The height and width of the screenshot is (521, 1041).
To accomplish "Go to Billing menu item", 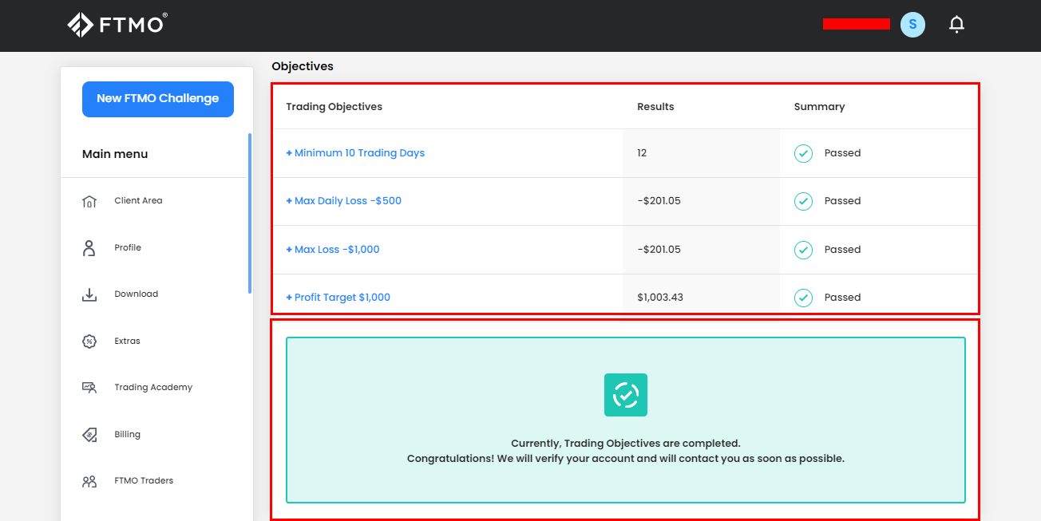I will [127, 435].
